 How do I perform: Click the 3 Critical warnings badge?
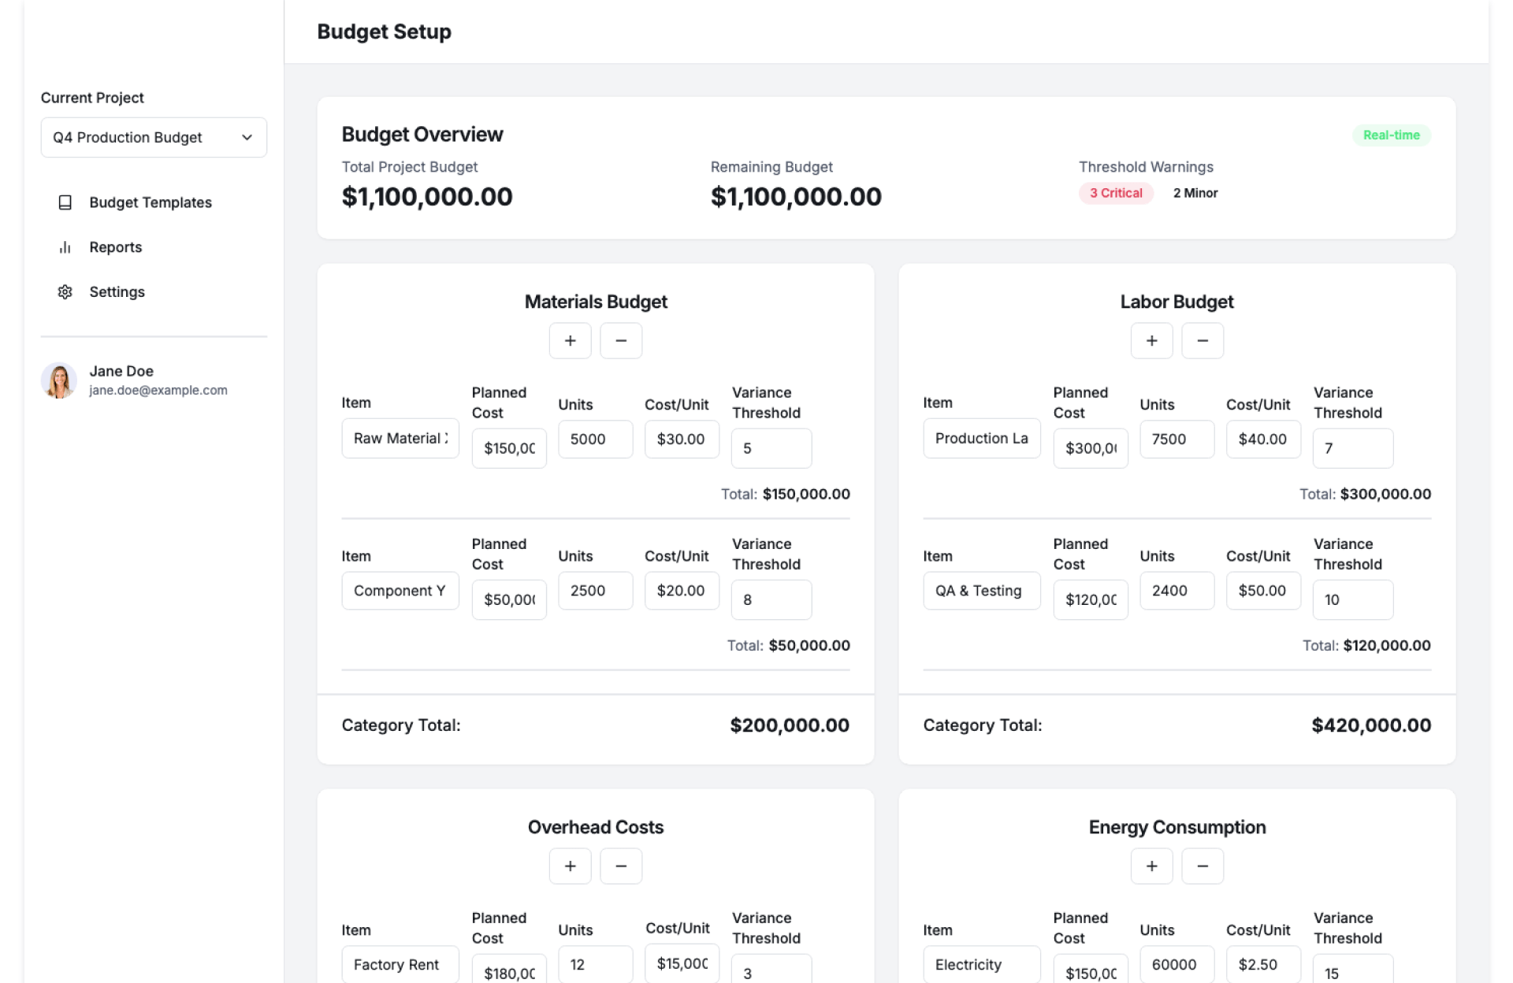pos(1115,193)
